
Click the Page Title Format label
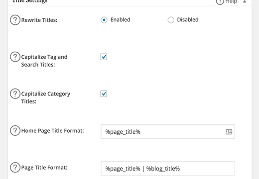click(x=44, y=168)
